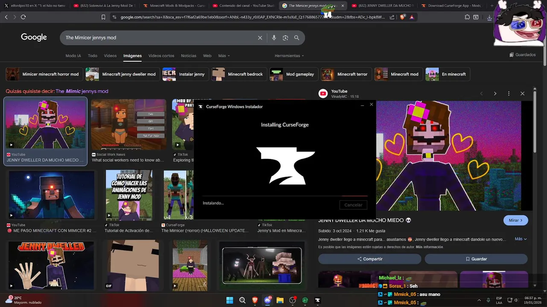The height and width of the screenshot is (307, 547).
Task: Expand description with Más chevron
Action: tap(521, 239)
